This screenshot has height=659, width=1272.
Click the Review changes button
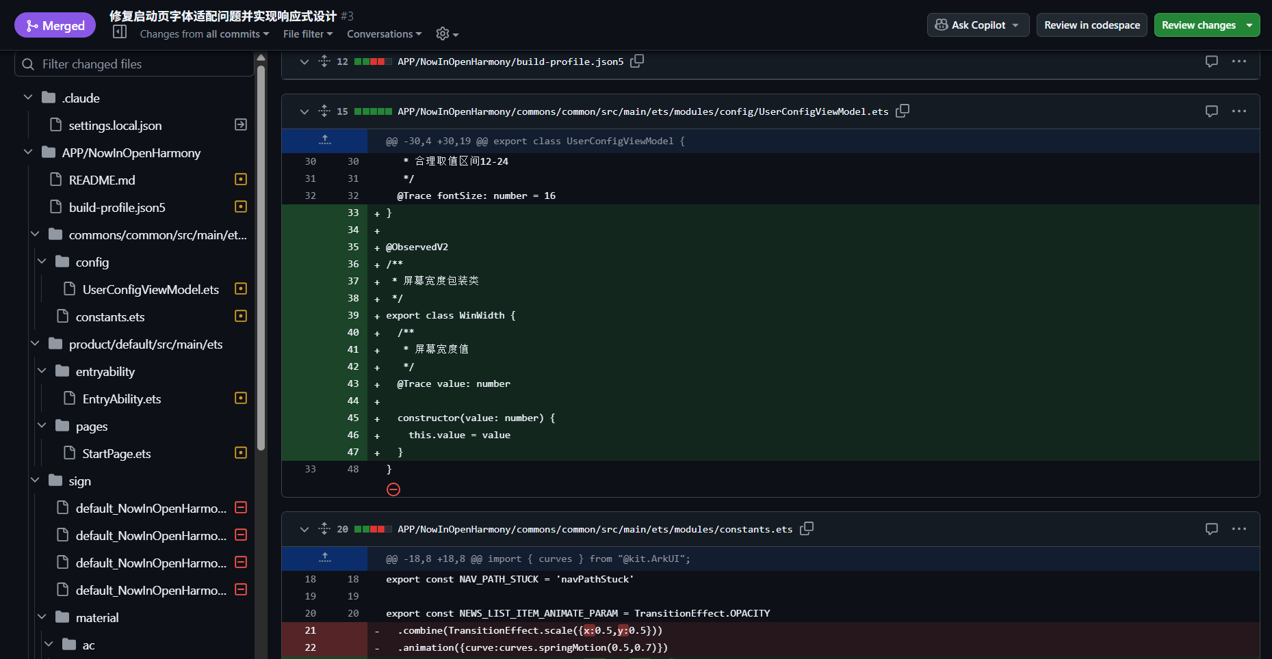click(x=1199, y=25)
